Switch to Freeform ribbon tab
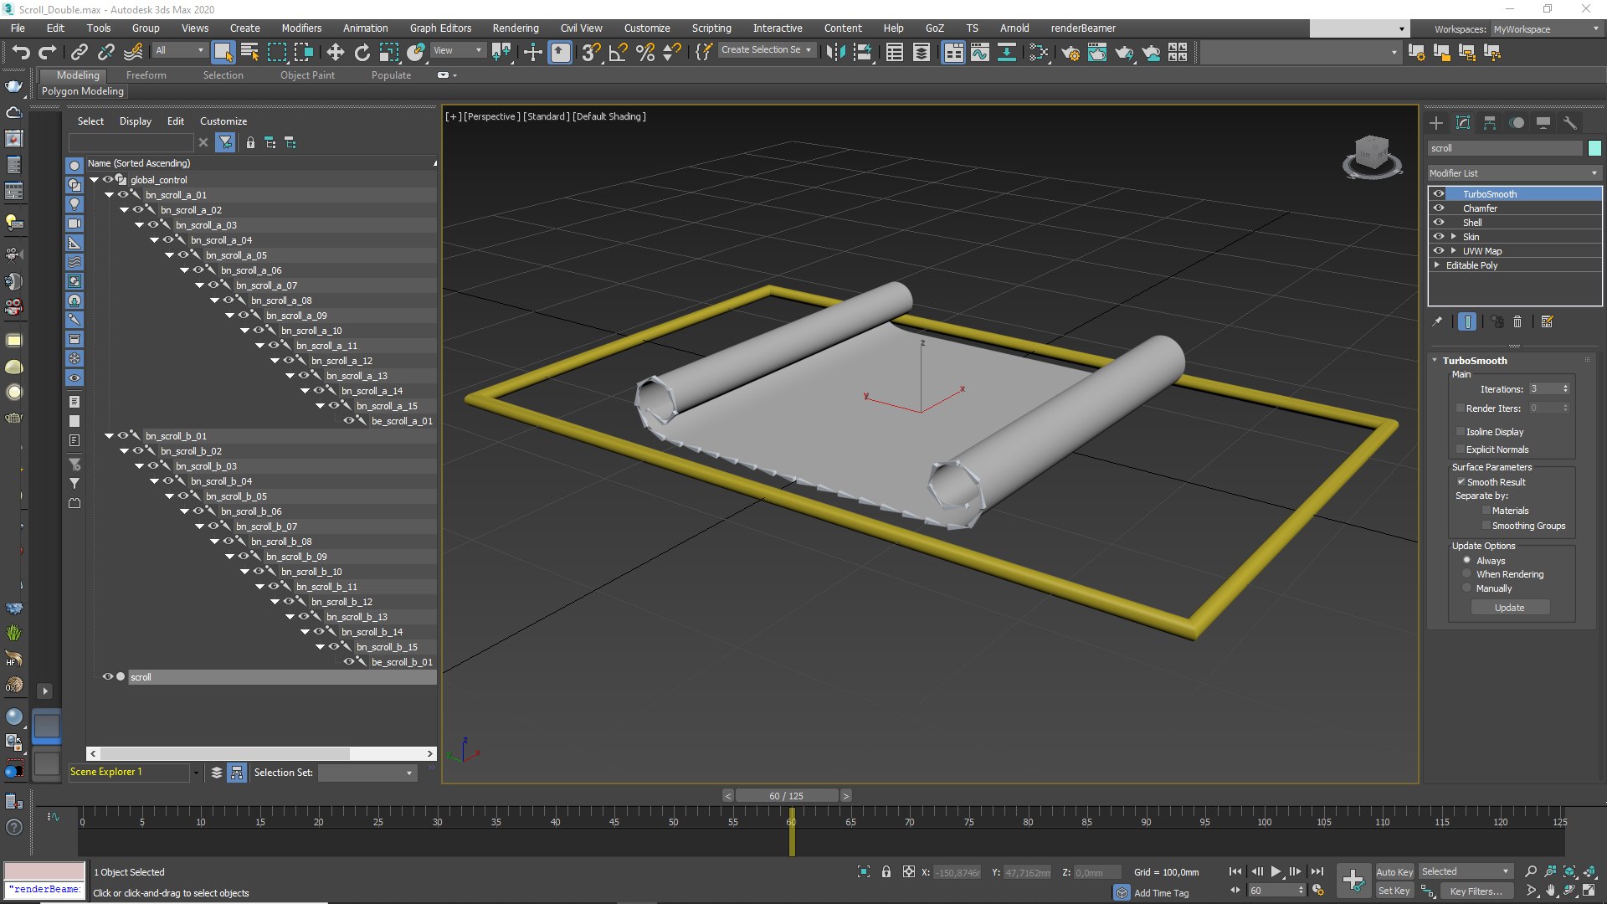Viewport: 1607px width, 904px height. 146,75
